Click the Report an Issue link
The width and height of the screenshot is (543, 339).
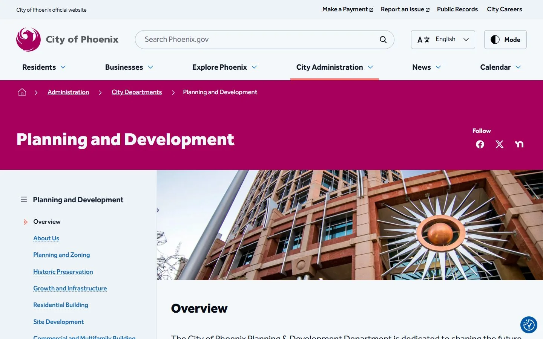[405, 9]
